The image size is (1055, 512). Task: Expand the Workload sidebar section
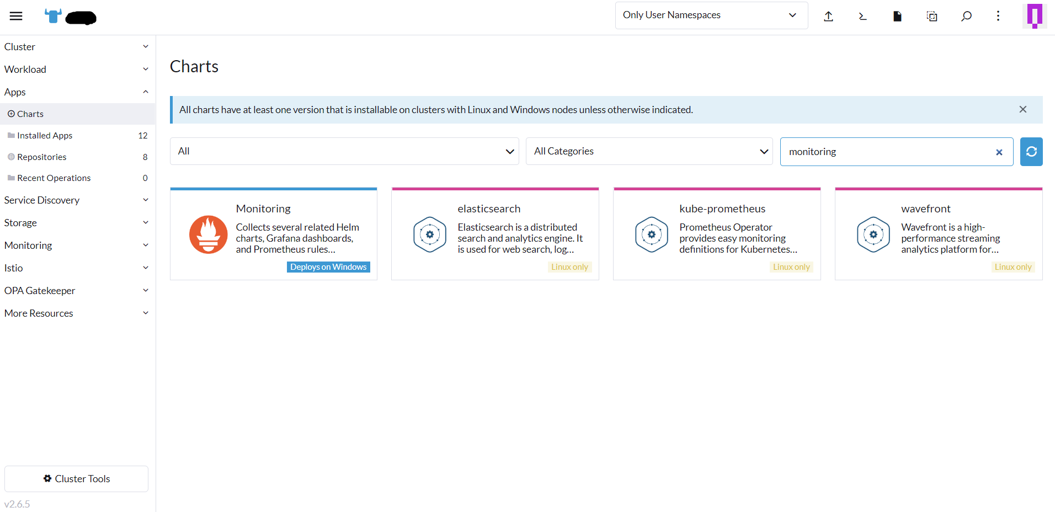[x=77, y=70]
